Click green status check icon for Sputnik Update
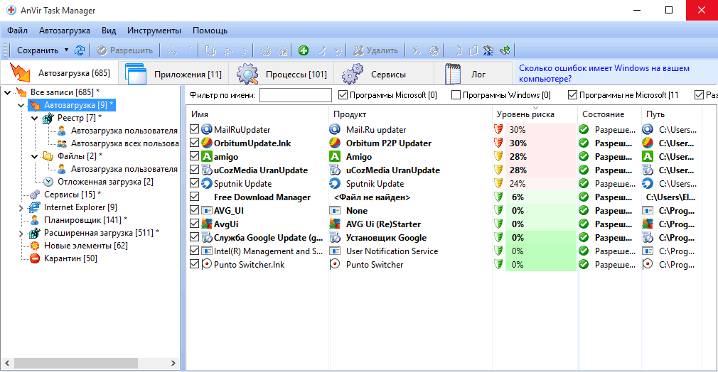 tap(584, 183)
